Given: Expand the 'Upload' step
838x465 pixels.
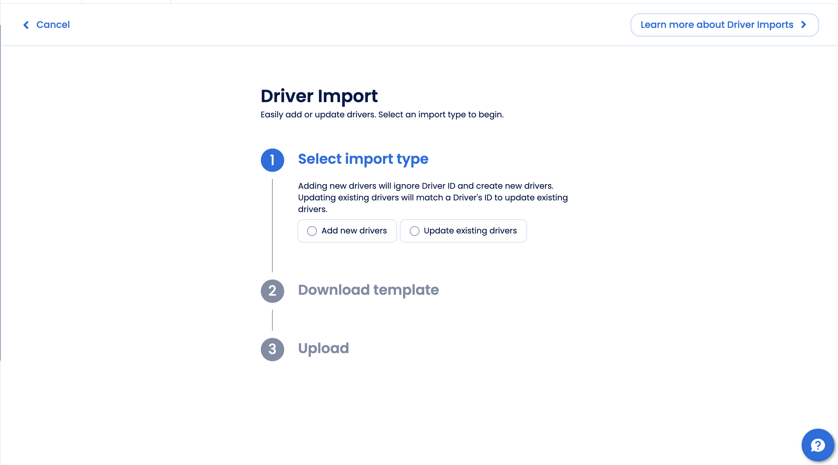Looking at the screenshot, I should coord(324,348).
